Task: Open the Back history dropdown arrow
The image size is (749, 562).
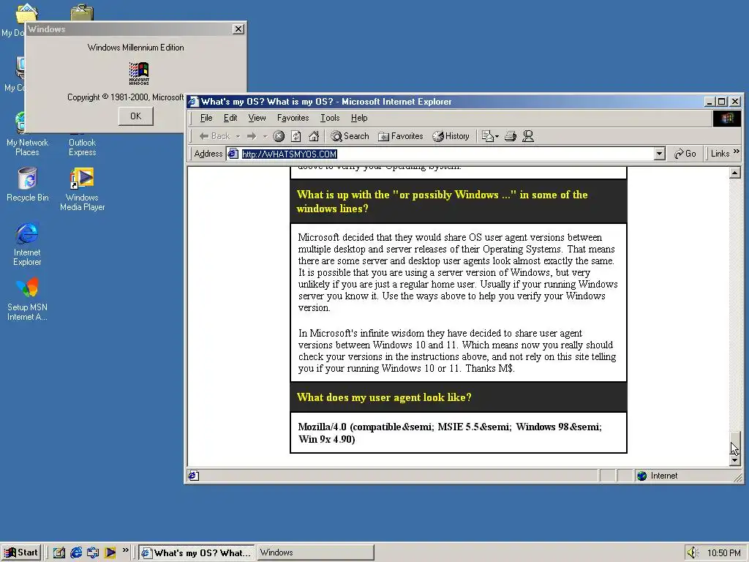Action: (238, 136)
